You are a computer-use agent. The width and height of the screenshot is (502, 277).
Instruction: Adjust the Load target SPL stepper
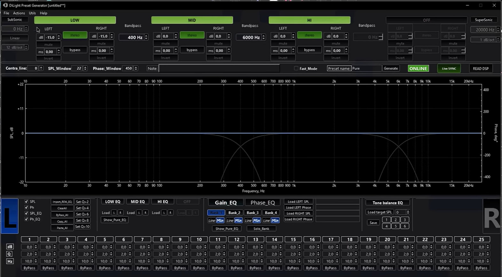408,212
